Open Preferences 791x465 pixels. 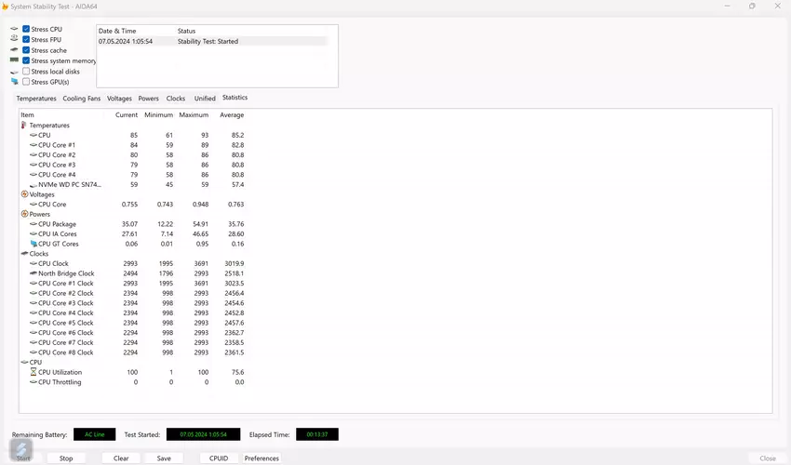coord(261,458)
